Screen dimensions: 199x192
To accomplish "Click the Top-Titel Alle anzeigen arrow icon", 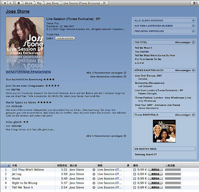I will (193, 42).
